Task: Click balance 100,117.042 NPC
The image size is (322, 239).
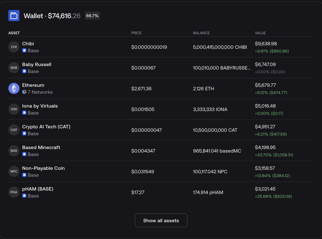Action: point(210,172)
